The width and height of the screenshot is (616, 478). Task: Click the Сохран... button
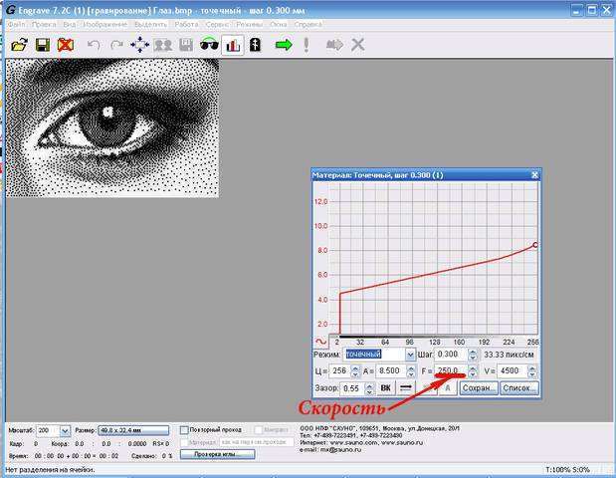click(480, 387)
